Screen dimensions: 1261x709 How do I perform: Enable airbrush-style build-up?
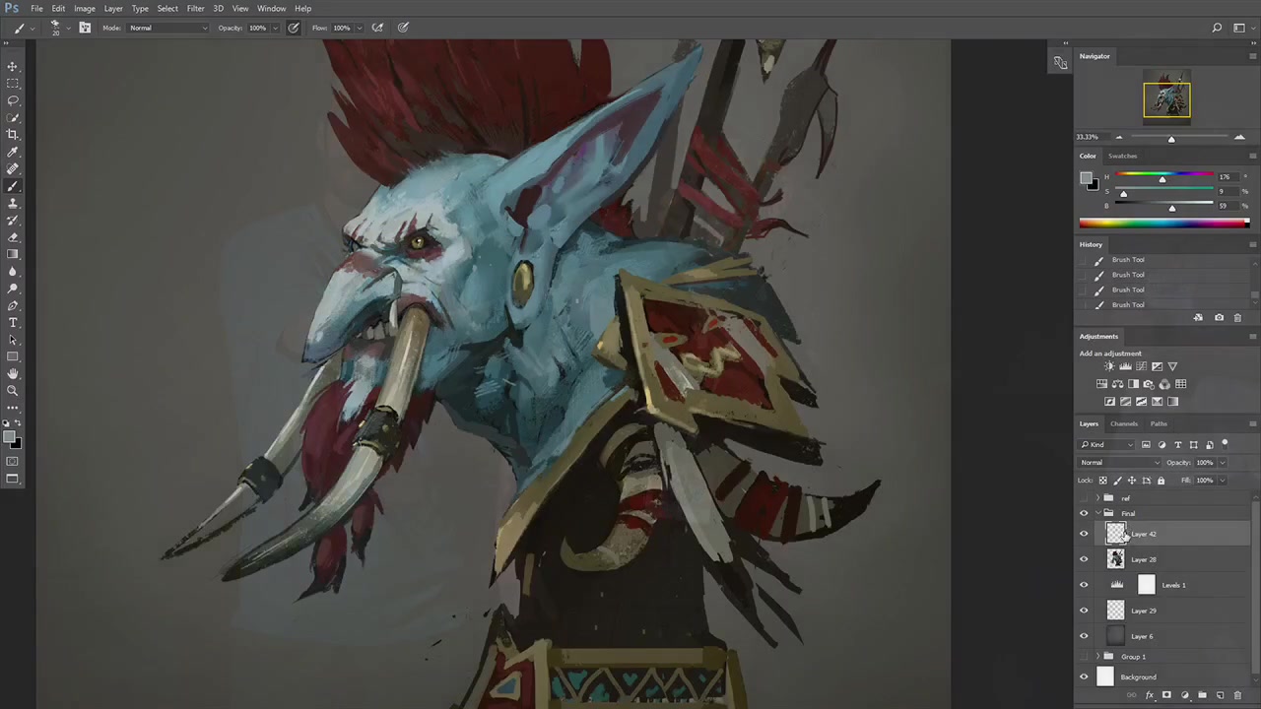[x=377, y=28]
